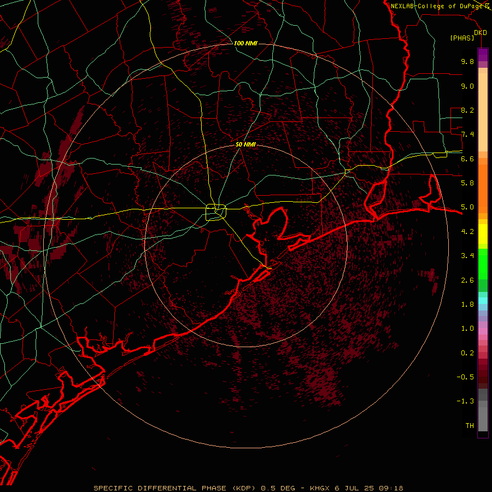Click the 1.0 value on the scale
Screen dimensions: 492x492
click(467, 329)
